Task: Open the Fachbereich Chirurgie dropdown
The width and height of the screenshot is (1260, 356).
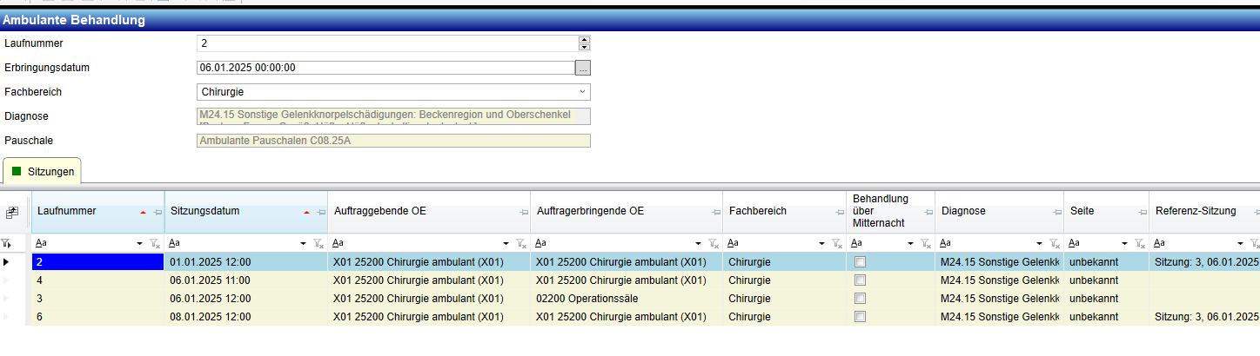Action: (x=582, y=92)
